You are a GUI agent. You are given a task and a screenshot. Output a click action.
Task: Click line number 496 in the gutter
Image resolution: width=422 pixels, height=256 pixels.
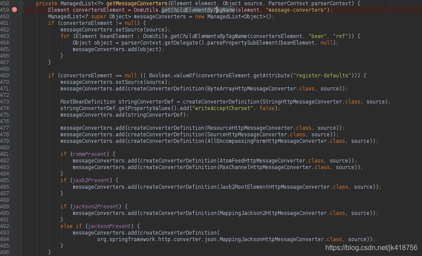coord(4,252)
